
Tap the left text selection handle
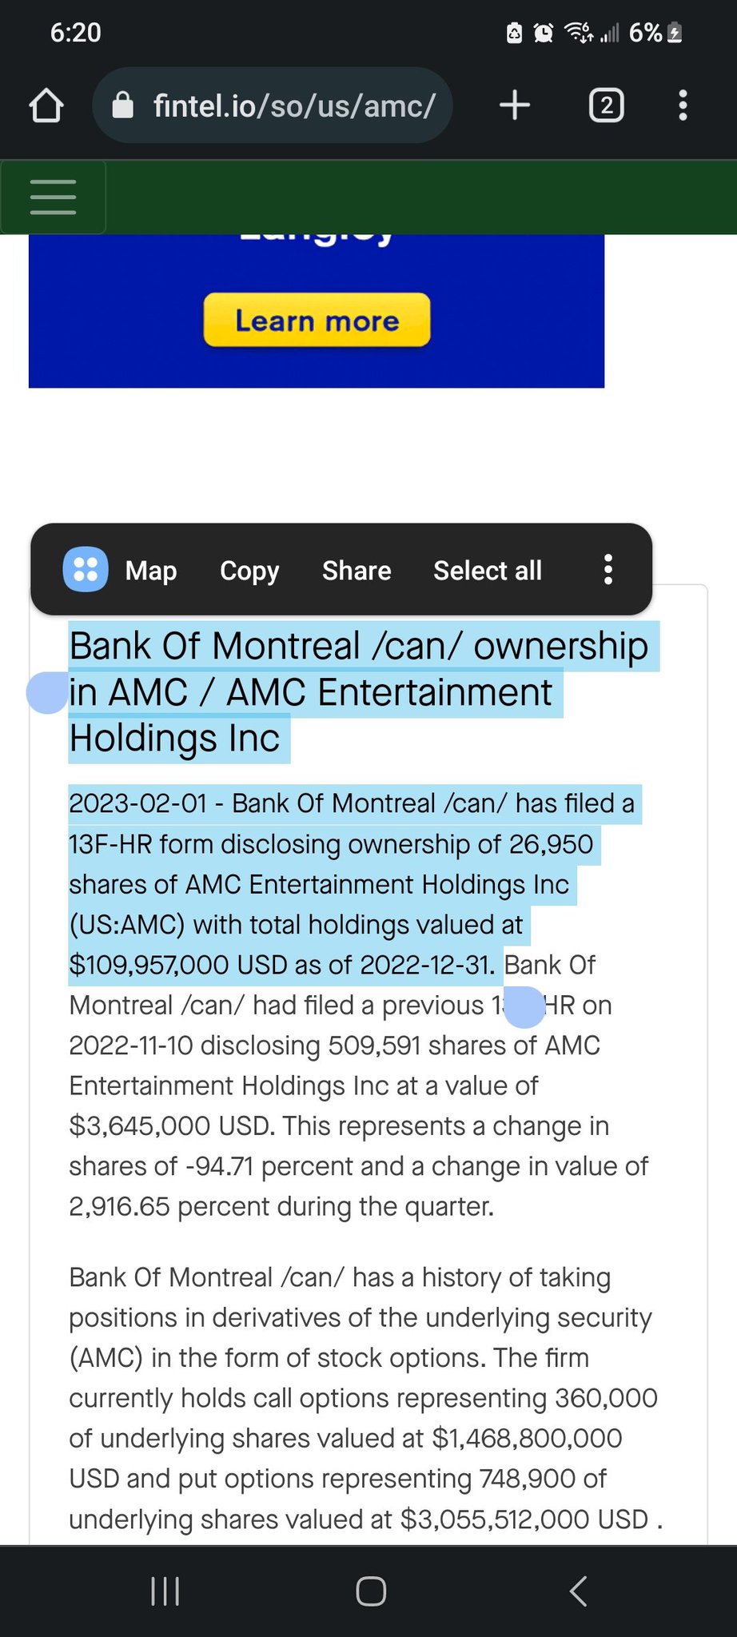pos(47,693)
